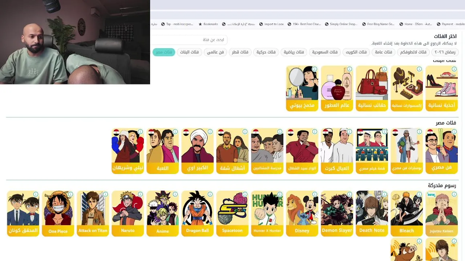Pick the عالم العطور category card
Image resolution: width=465 pixels, height=261 pixels.
click(x=337, y=88)
